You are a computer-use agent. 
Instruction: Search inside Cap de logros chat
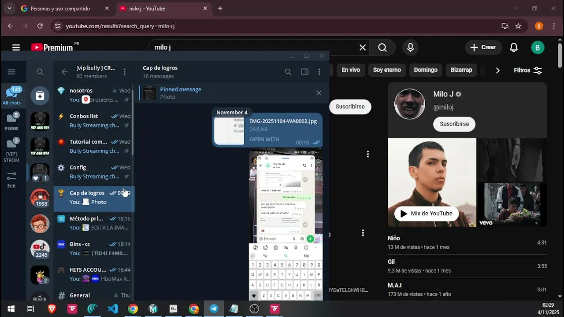click(288, 72)
